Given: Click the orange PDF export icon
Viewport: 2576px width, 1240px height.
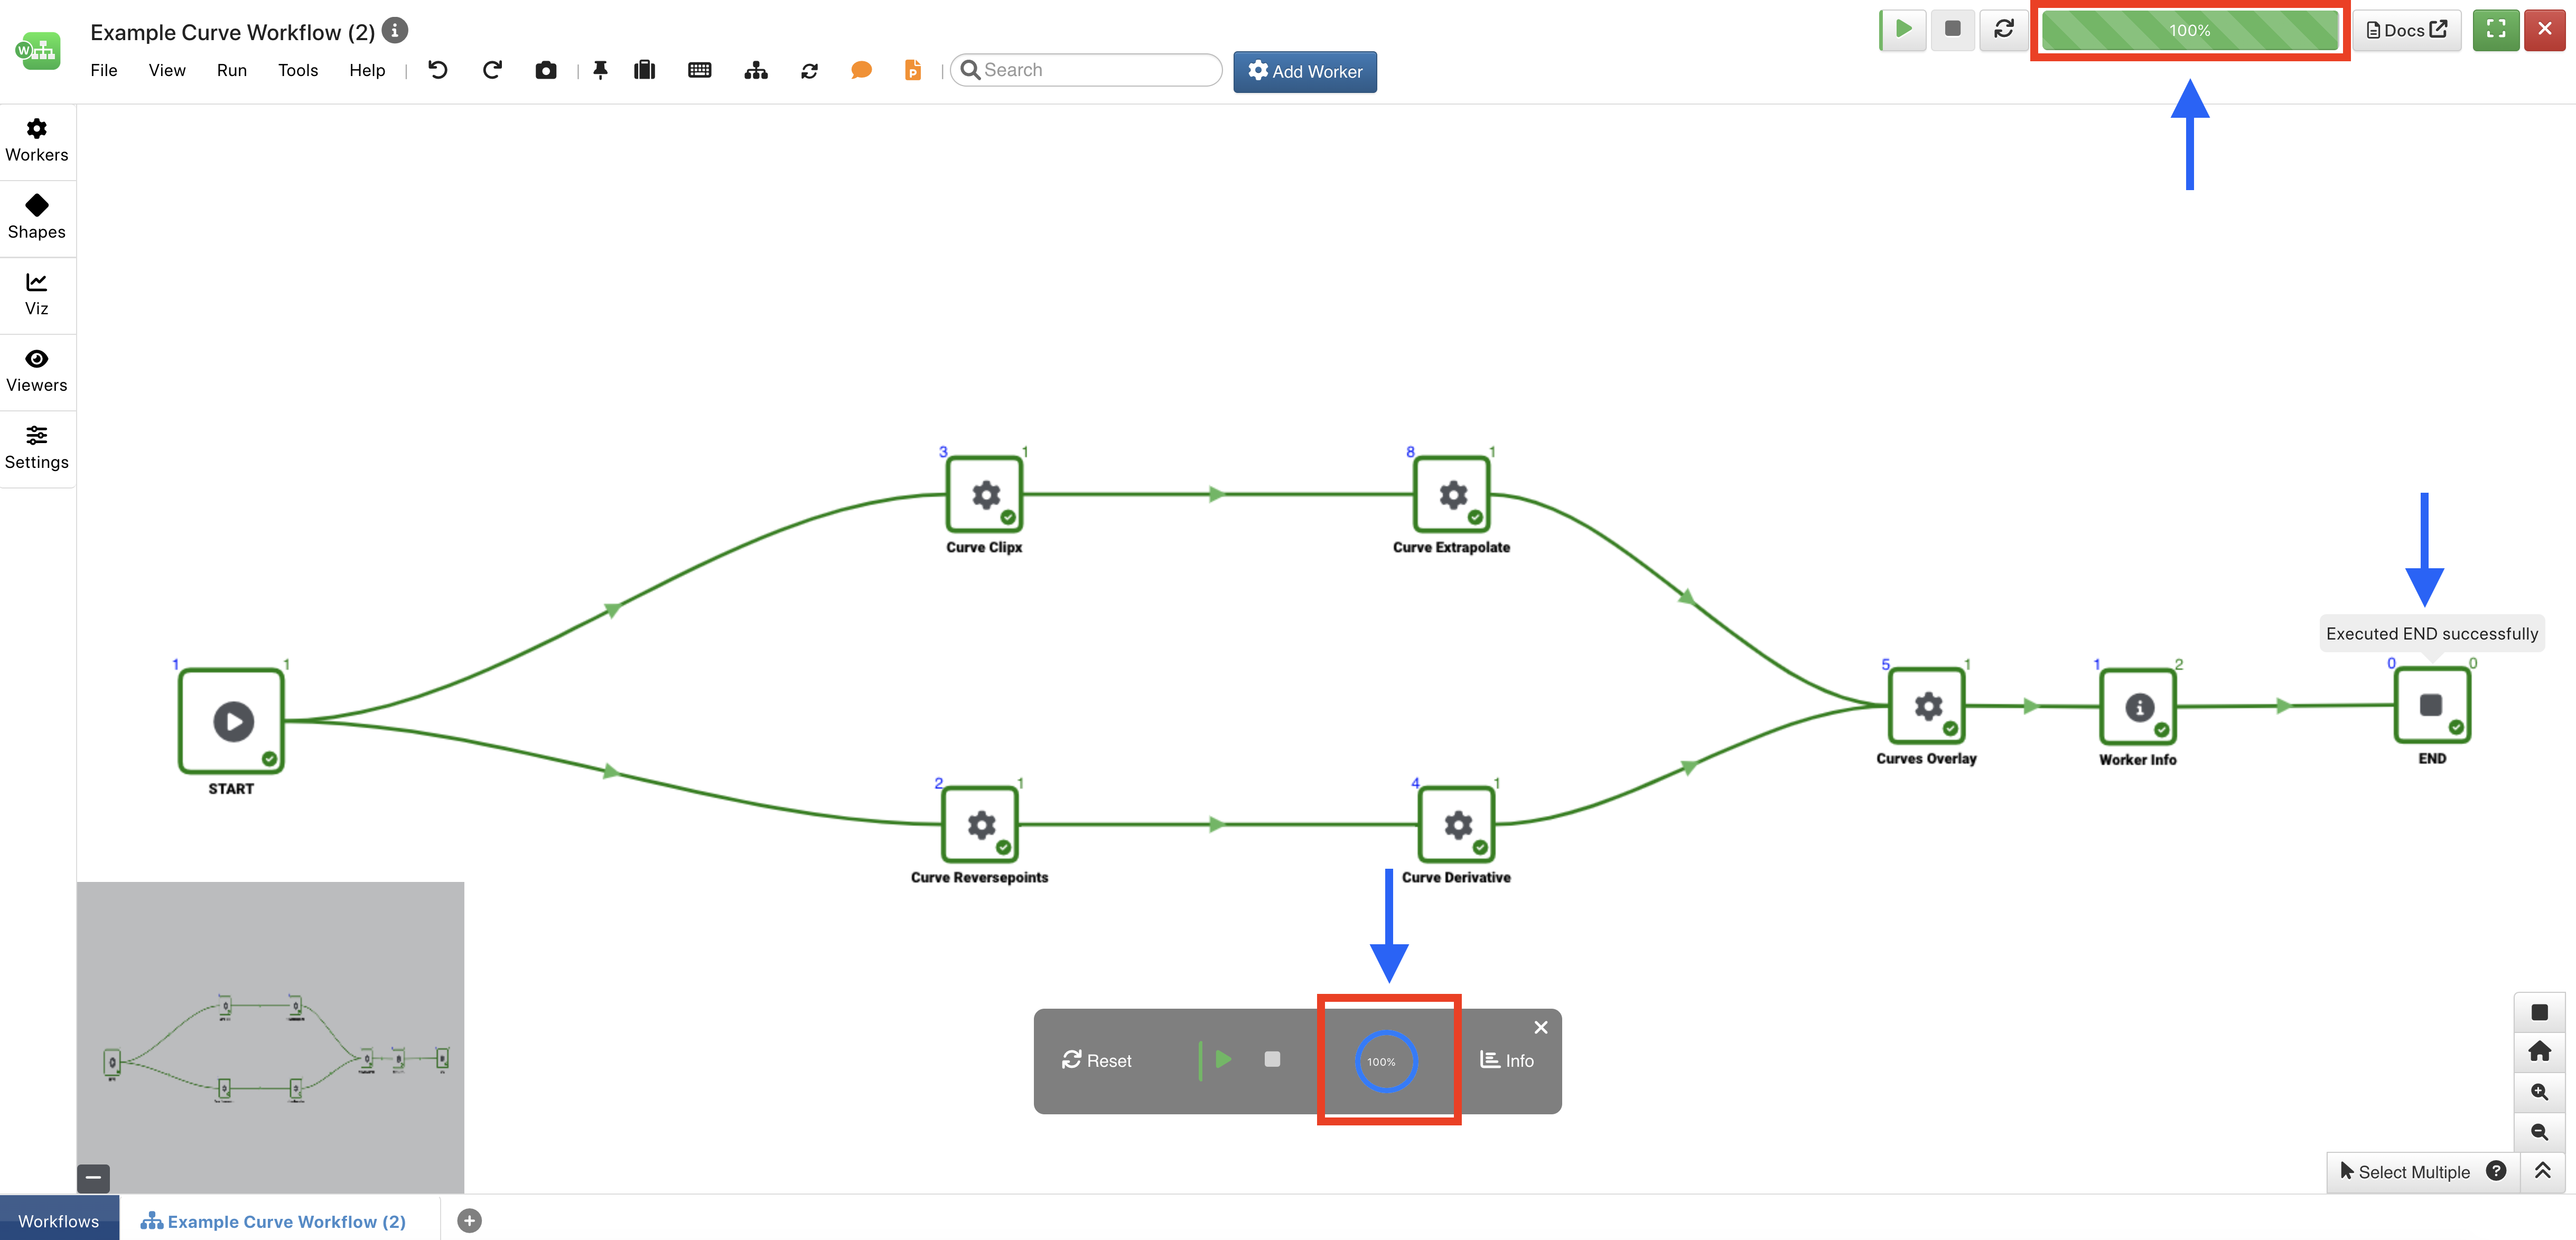Looking at the screenshot, I should pos(912,70).
